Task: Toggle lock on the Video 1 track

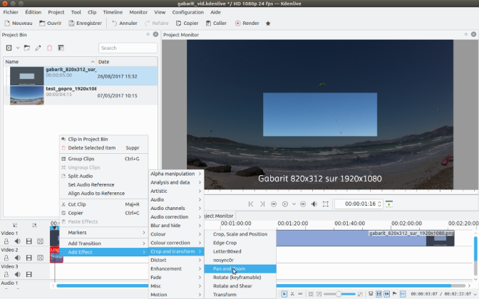Action: [x=6, y=241]
